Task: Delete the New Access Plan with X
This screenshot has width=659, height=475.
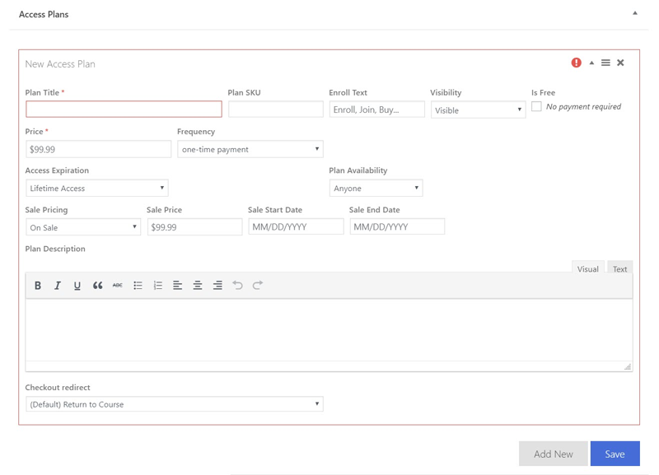Action: 620,63
